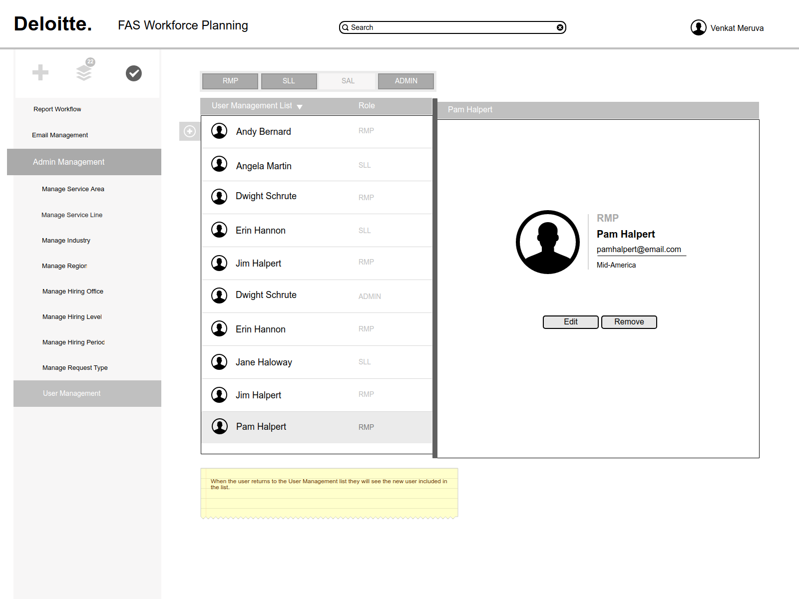The width and height of the screenshot is (799, 599).
Task: Open Manage Industry
Action: 66,241
